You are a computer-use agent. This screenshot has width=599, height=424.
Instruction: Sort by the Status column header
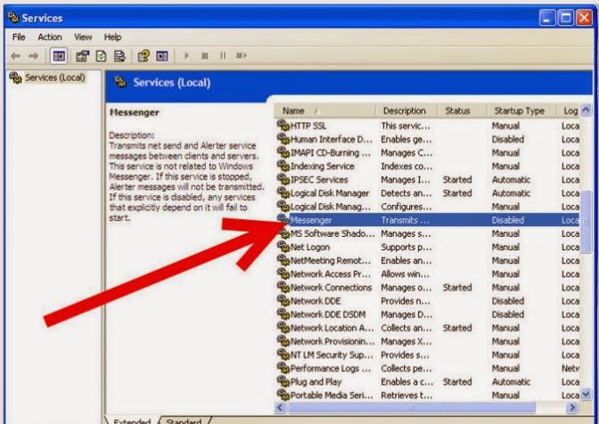pos(463,110)
